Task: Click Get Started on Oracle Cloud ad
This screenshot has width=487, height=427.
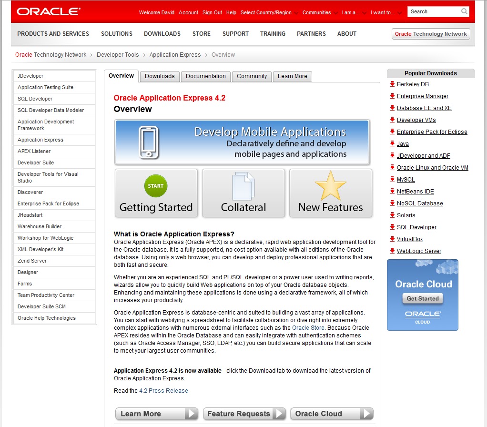Action: 422,298
